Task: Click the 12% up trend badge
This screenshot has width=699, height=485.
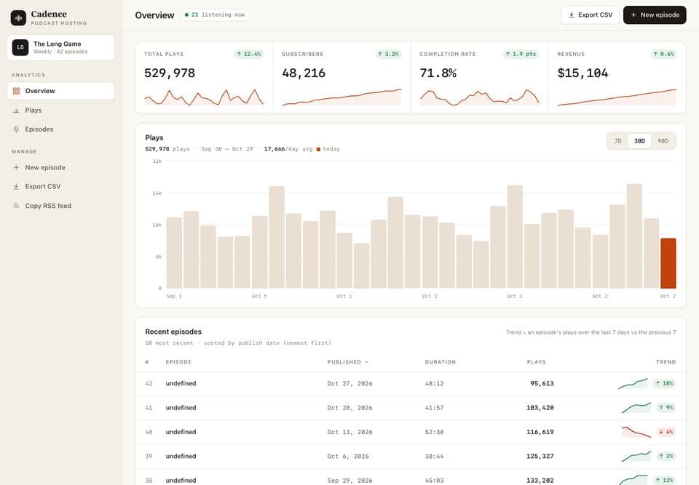Action: [x=664, y=480]
